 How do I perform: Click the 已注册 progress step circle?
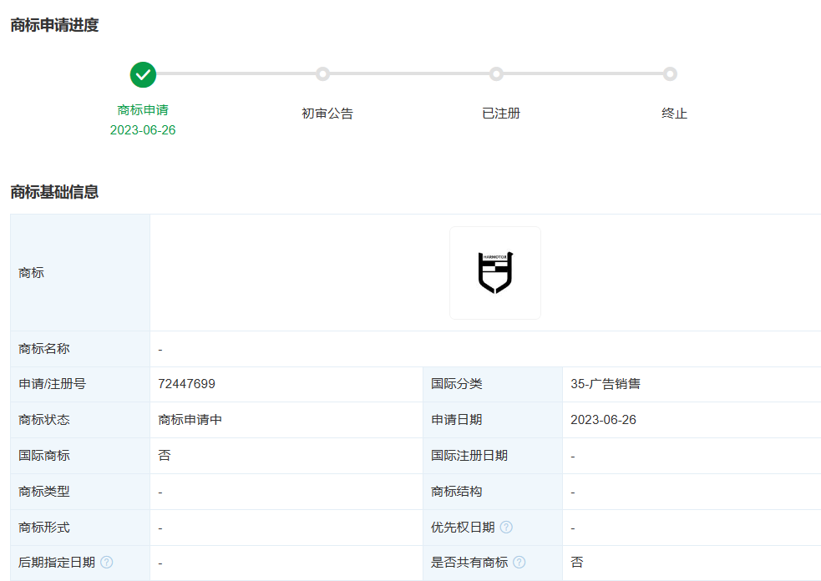[x=496, y=73]
